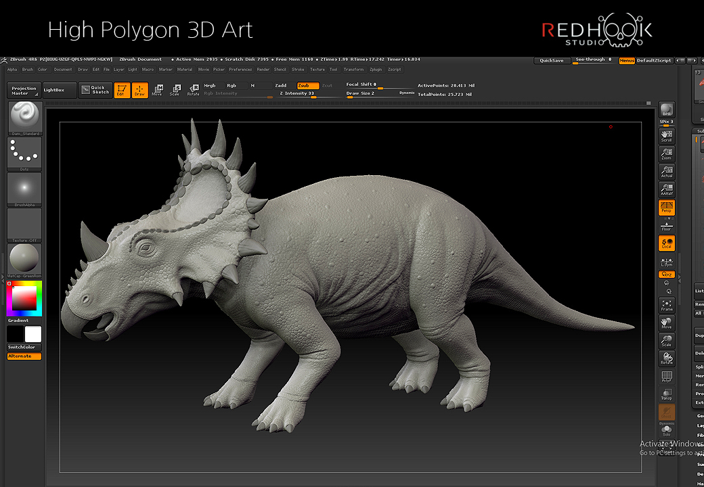Activate the Edit mode button
Screen dimensions: 704x487
pyautogui.click(x=122, y=90)
